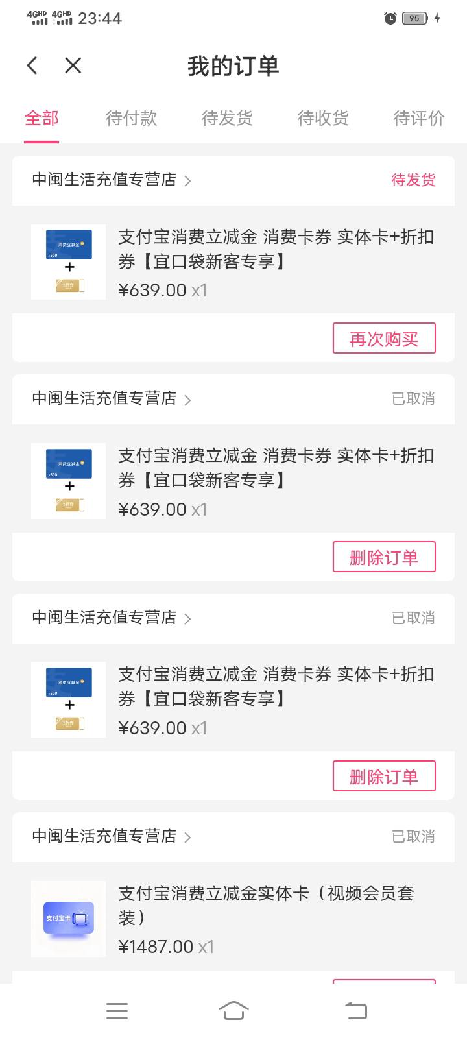Tap the battery level indicator
Viewport: 467px width, 1038px height.
tap(414, 18)
